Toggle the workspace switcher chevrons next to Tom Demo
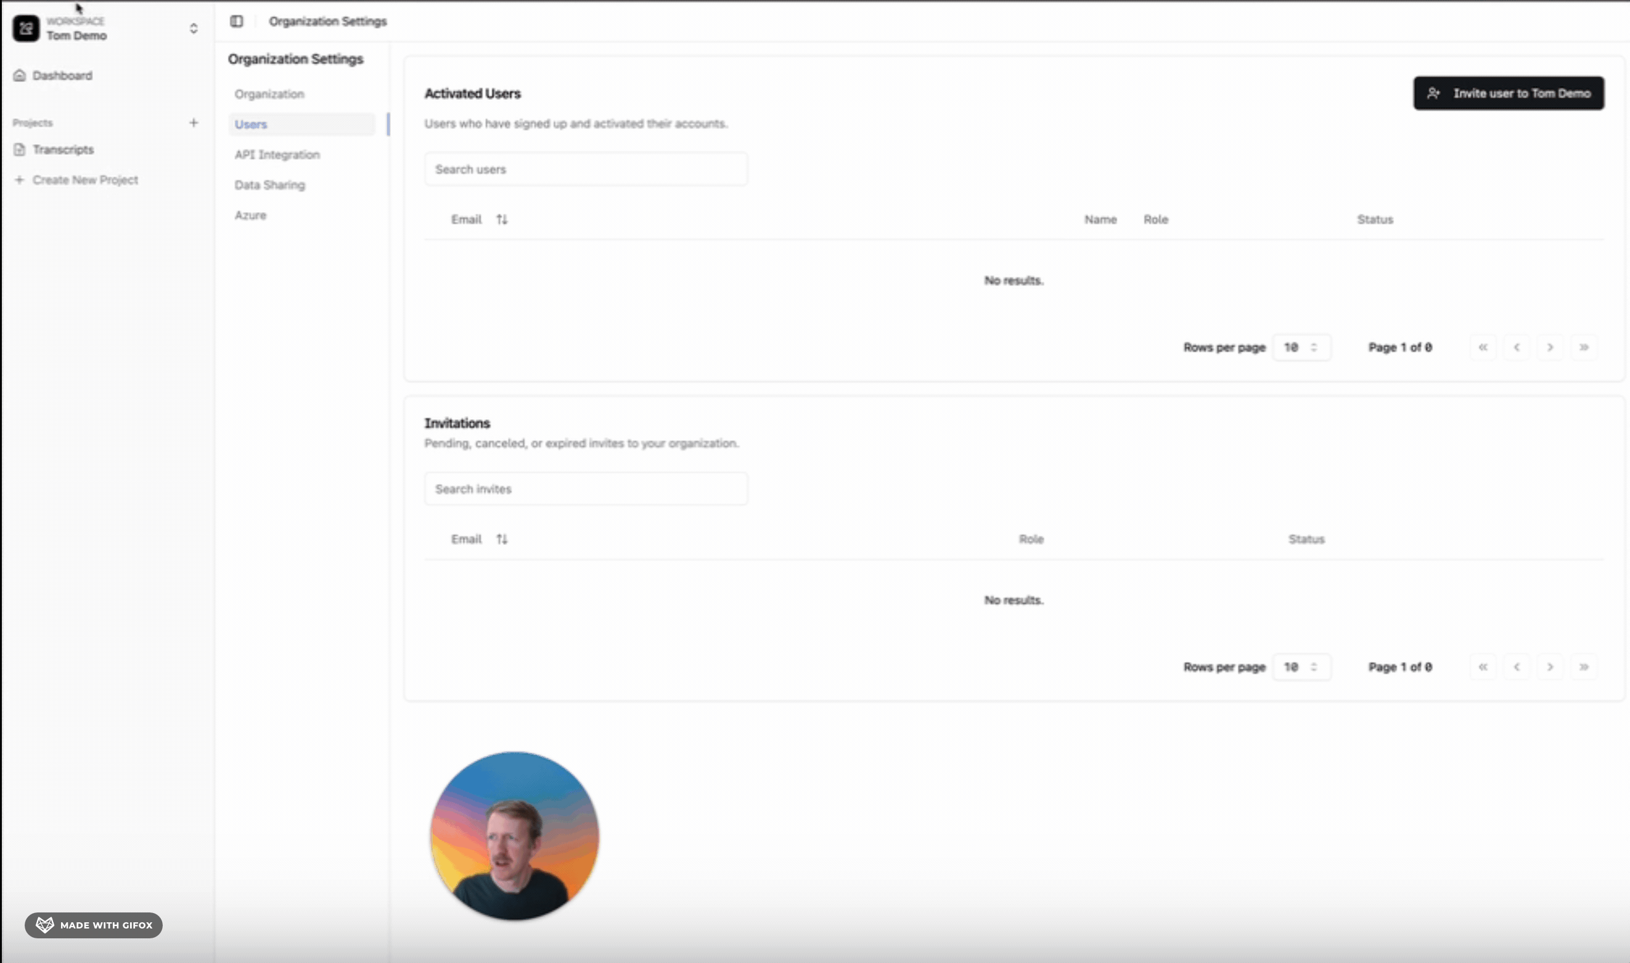Screen dimensions: 1630x963 [x=194, y=28]
